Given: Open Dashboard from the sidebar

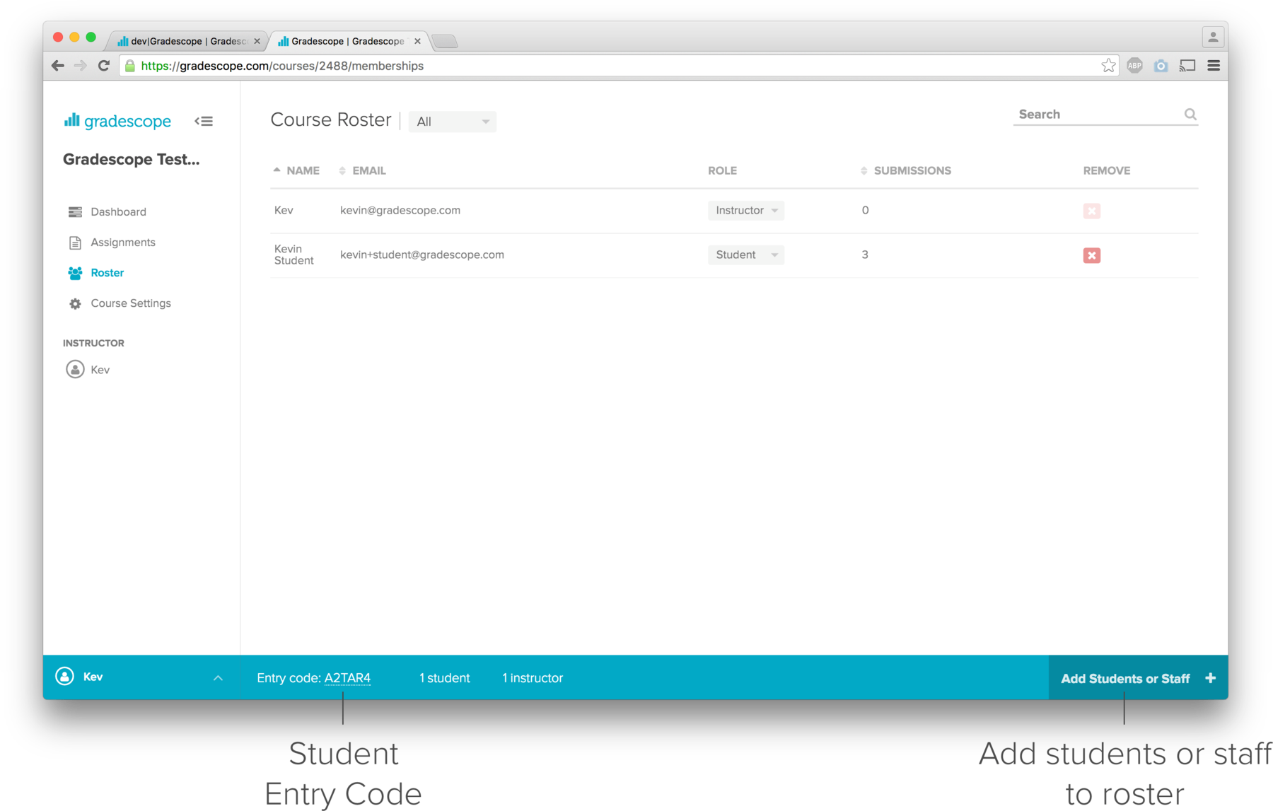Looking at the screenshot, I should point(118,211).
